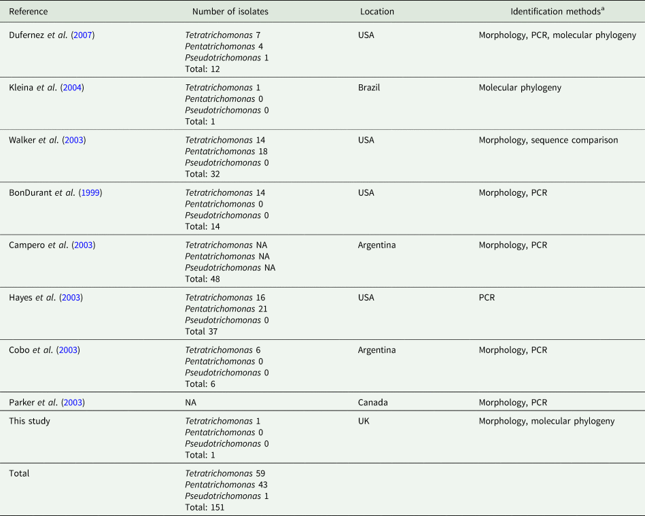Select the UK location cell
This screenshot has width=645, height=516.
coord(364,421)
